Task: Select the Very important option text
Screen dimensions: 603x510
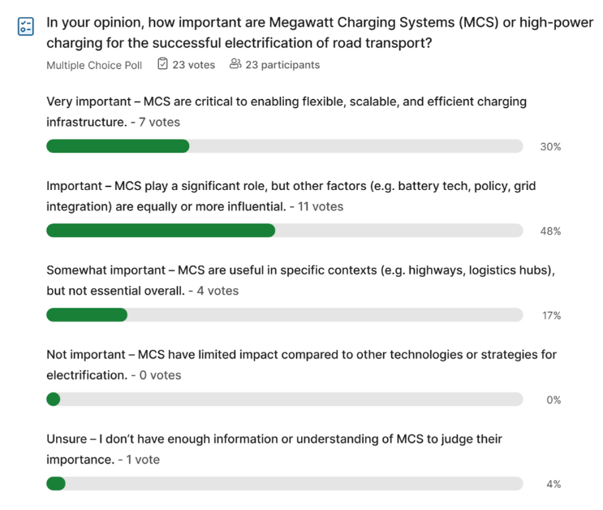Action: click(286, 111)
